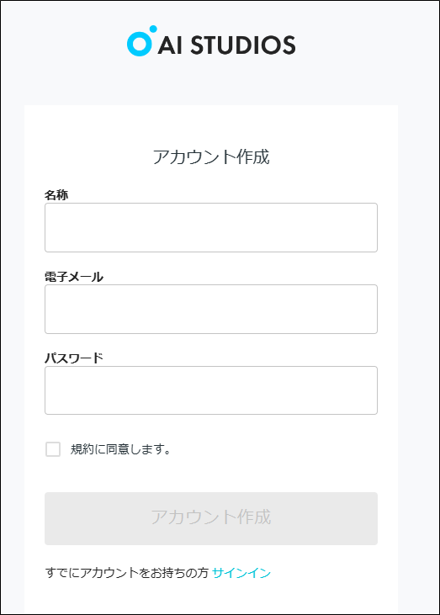Click the small blue dot above the logo ring
Screen dimensions: 440x615
153,29
